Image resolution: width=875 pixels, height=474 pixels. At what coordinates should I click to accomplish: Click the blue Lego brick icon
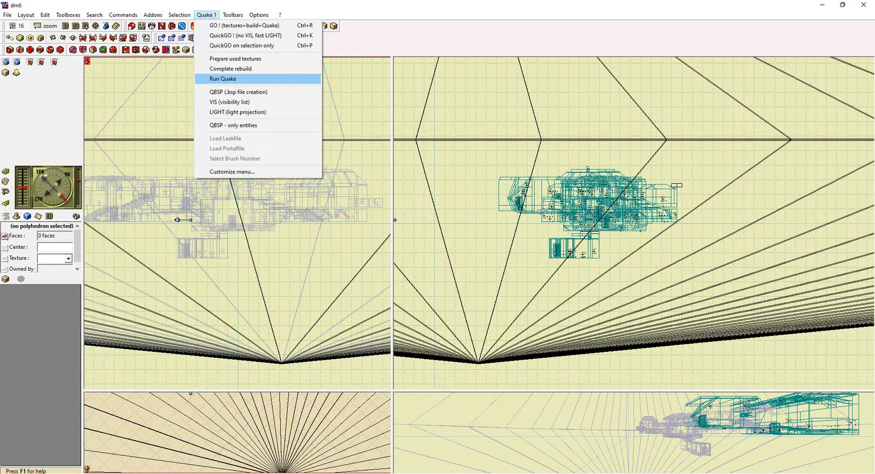[106, 25]
